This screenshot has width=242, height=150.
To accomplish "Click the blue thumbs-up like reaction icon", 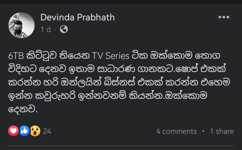I will pos(24,131).
